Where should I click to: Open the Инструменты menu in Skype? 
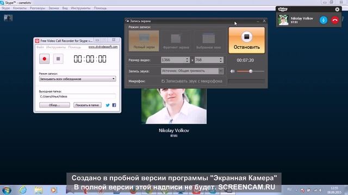point(80,8)
